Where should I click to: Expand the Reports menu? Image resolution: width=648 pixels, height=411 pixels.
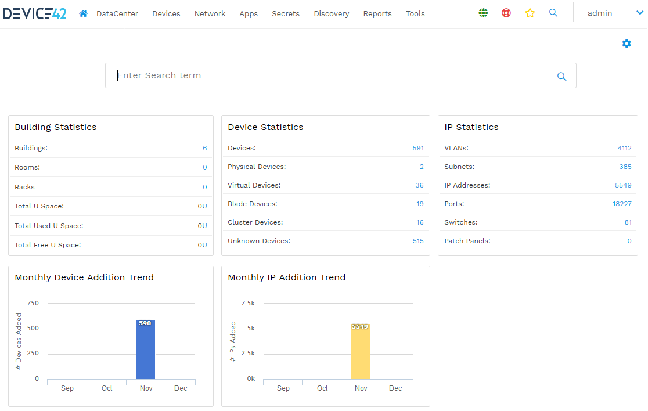tap(377, 13)
